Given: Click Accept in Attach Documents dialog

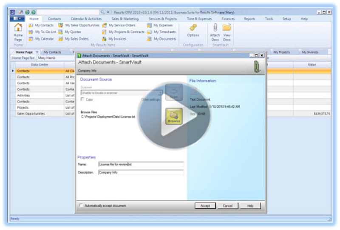Looking at the screenshot, I should (x=205, y=205).
